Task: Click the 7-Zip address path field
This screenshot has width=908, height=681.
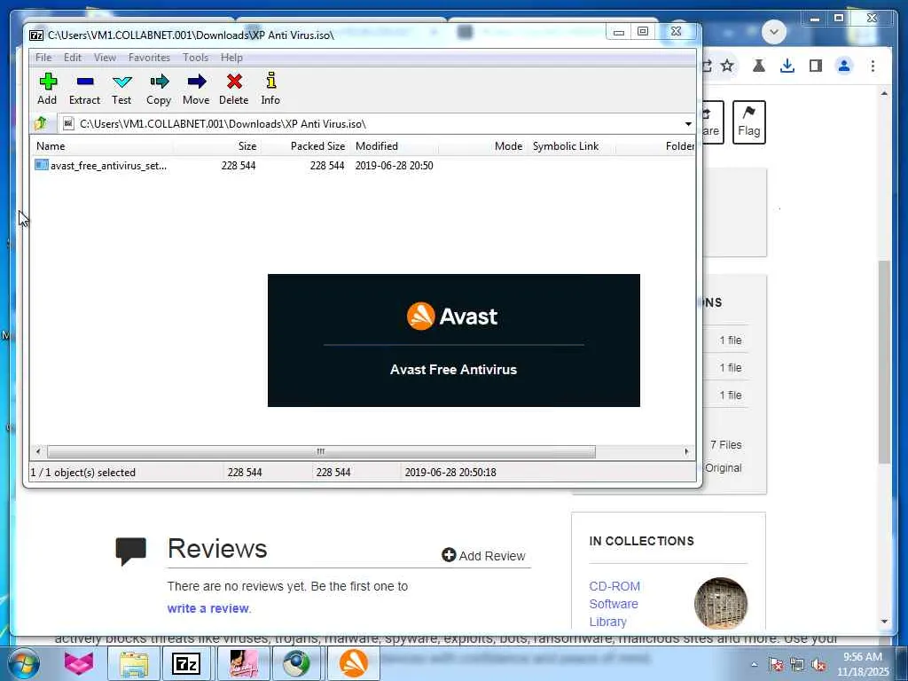Action: tap(371, 124)
